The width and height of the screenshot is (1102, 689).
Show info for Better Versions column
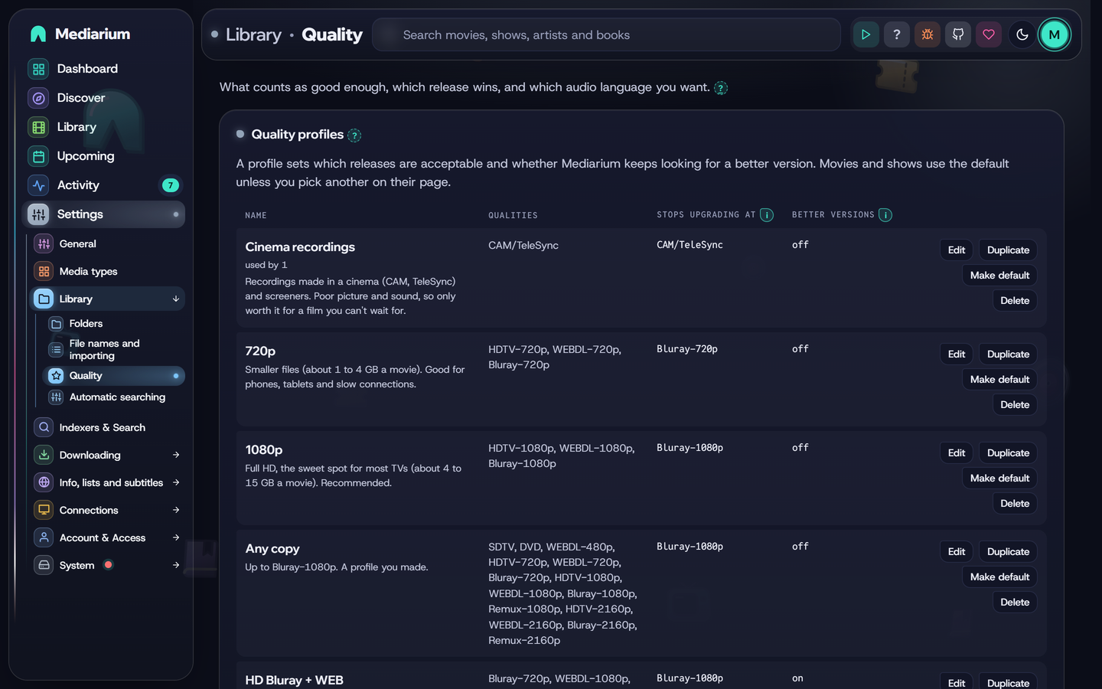(885, 215)
